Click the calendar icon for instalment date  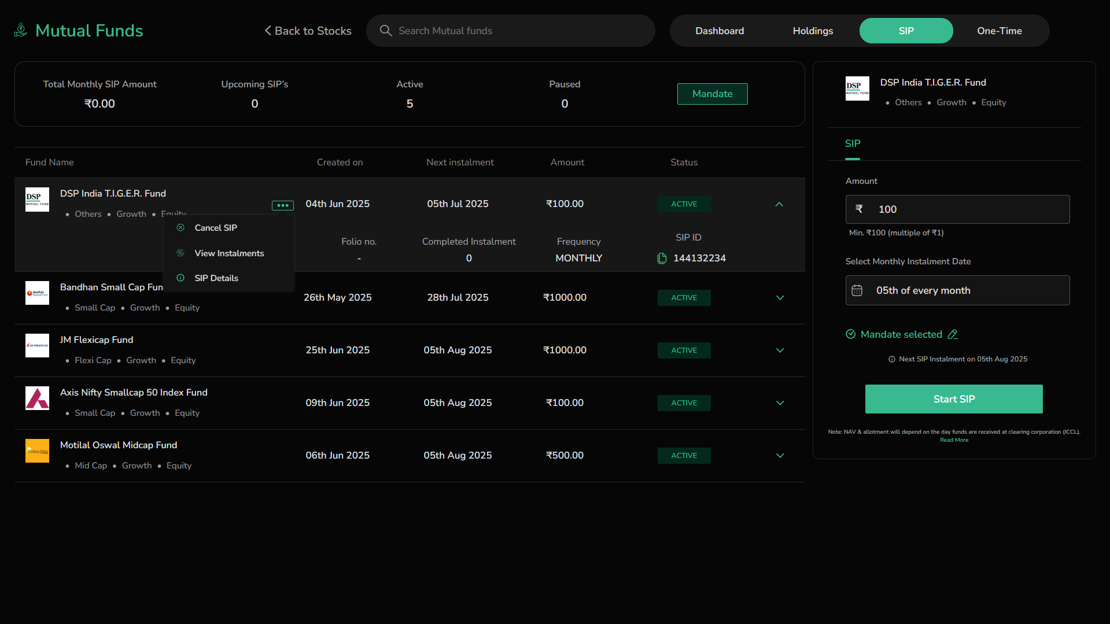click(857, 290)
